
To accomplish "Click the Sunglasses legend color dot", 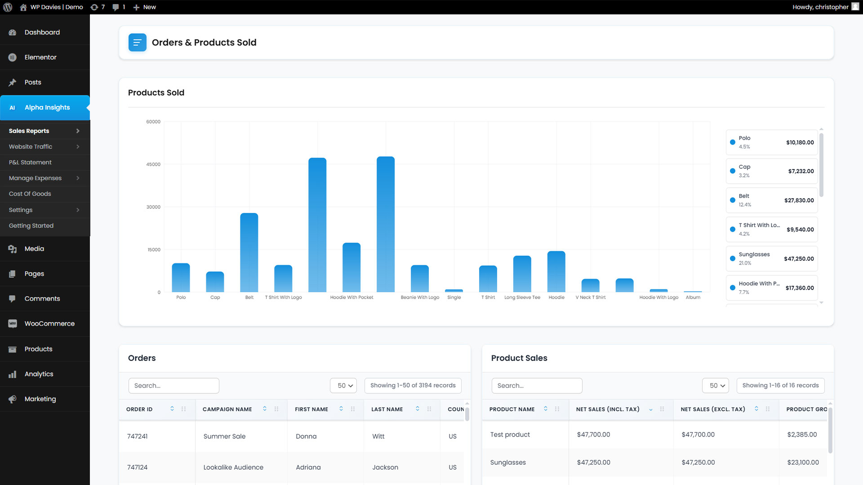I will [x=733, y=259].
